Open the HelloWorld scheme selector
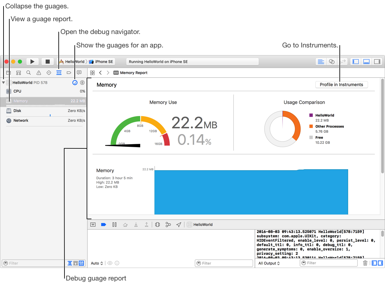Image resolution: width=385 pixels, height=284 pixels. click(72, 62)
